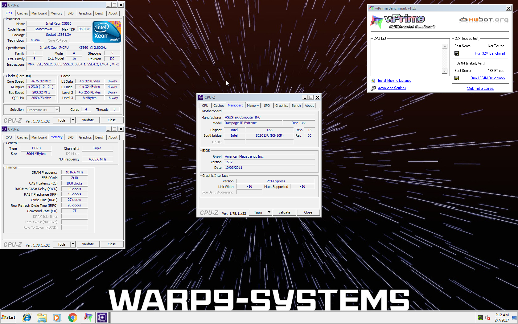
Task: Click Mainboard CPU-Z window title icon
Action: 201,97
